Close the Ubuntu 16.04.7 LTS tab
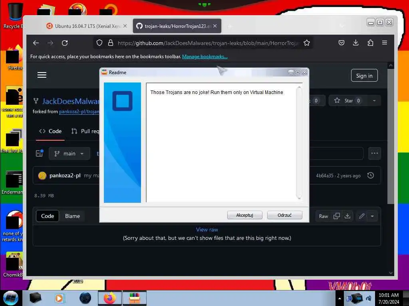Screen dimensions: 409x306 [125, 26]
